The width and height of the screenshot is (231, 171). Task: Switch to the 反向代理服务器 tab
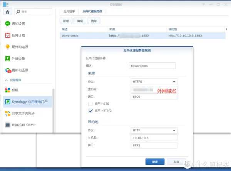pyautogui.click(x=92, y=11)
